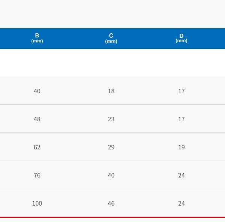Select cell value 62 in column B
Image resolution: width=225 pixels, height=222 pixels.
(x=37, y=147)
